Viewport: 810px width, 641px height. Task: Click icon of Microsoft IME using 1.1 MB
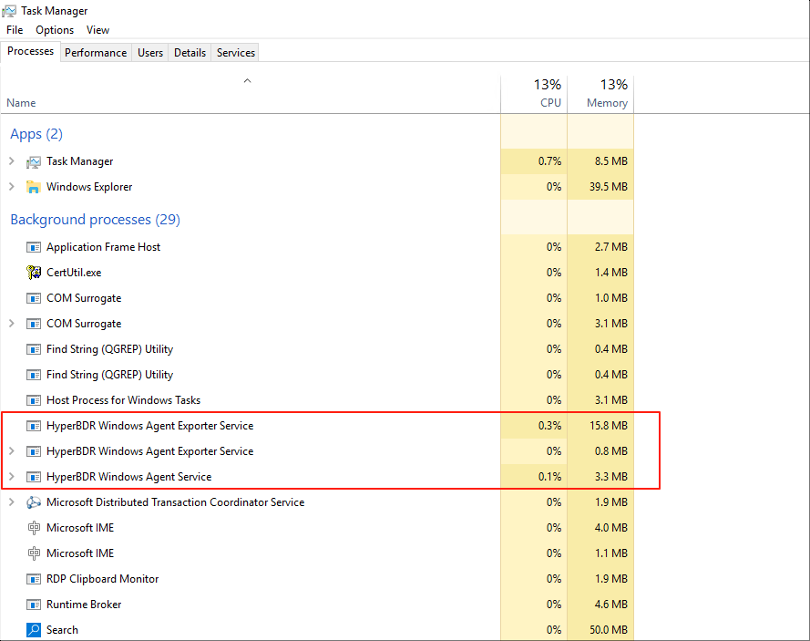(34, 553)
